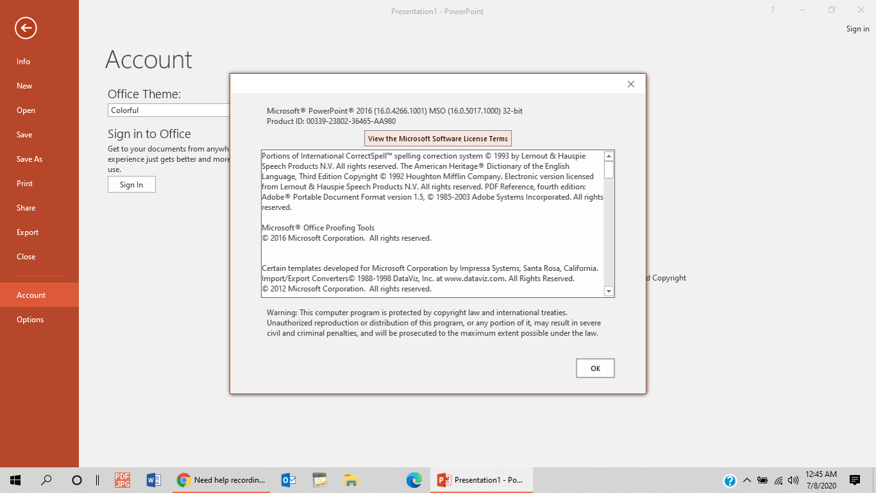Choose Open from the sidebar
876x493 pixels.
click(x=39, y=110)
